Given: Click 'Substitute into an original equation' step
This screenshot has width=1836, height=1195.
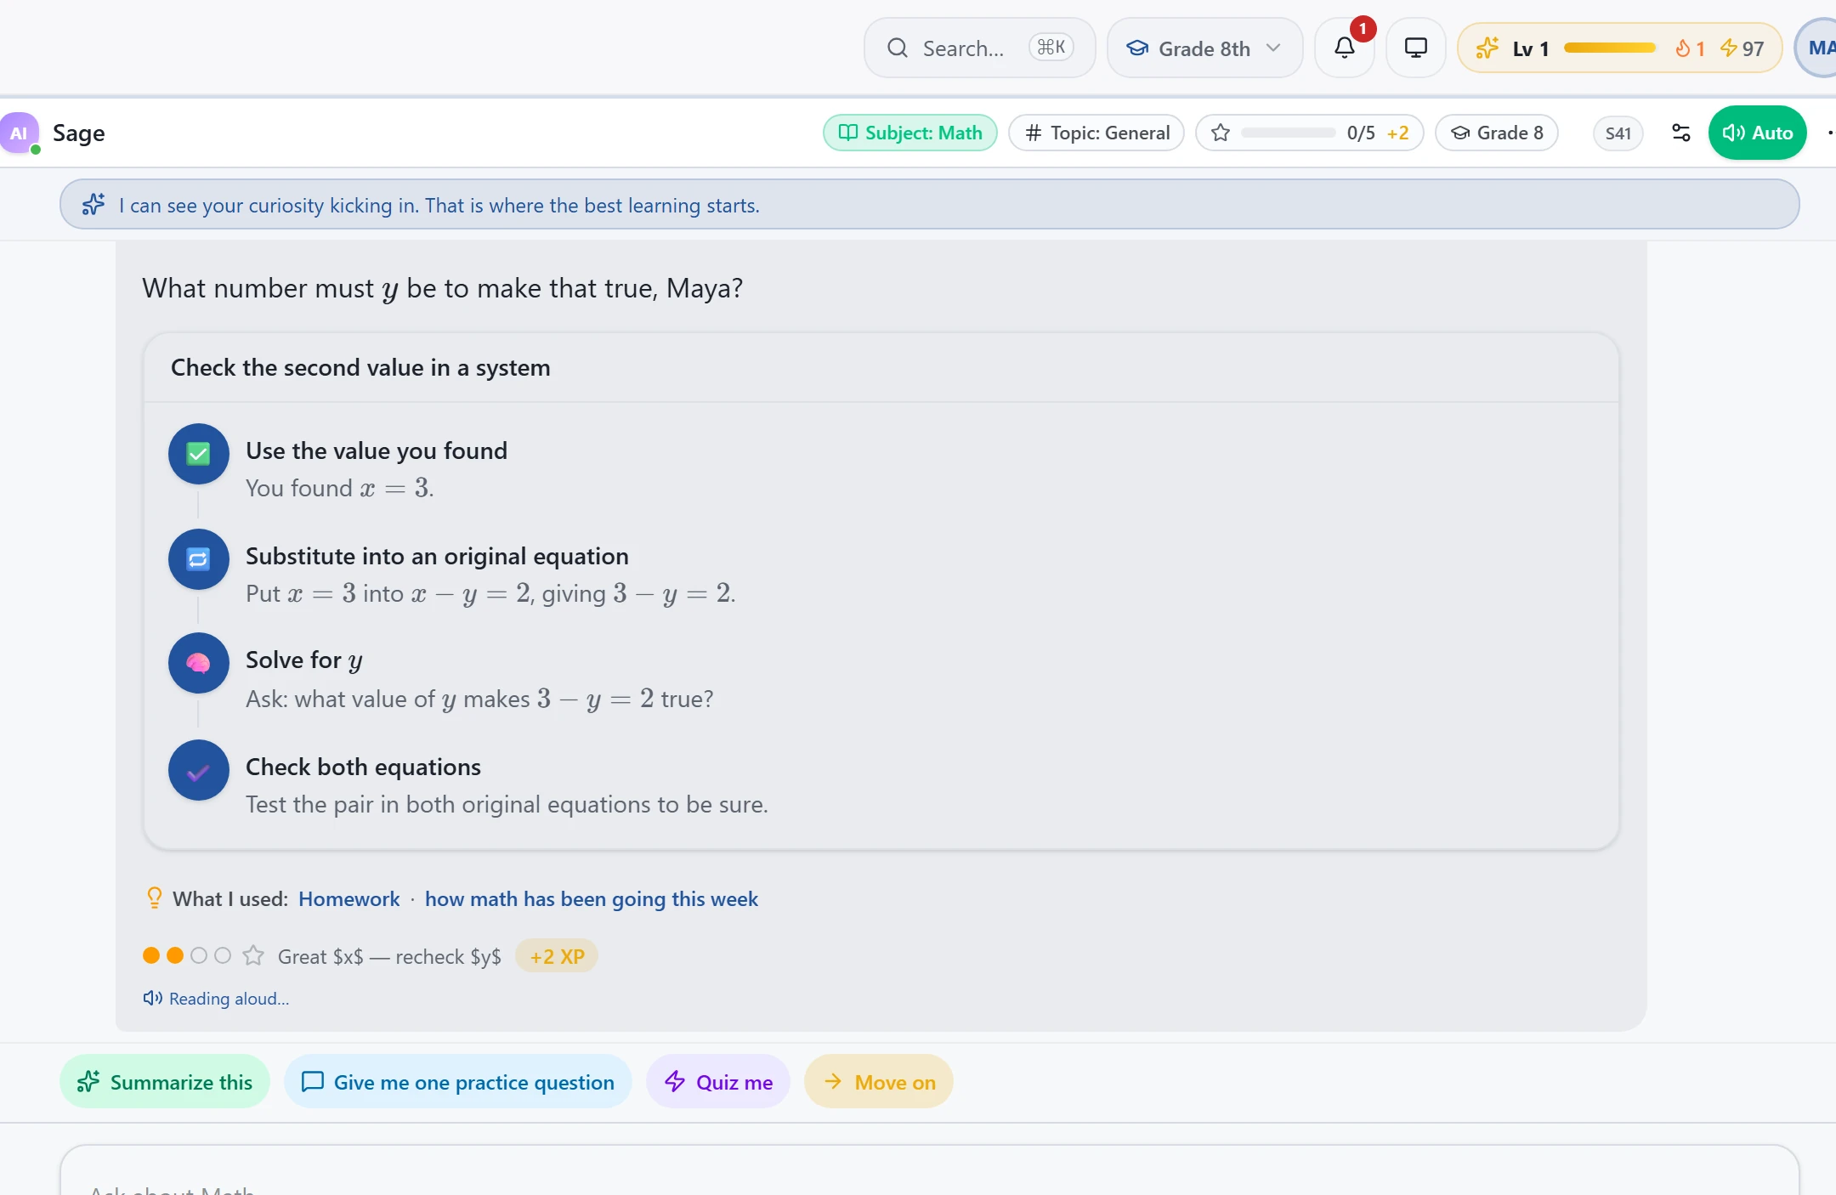Looking at the screenshot, I should [437, 556].
